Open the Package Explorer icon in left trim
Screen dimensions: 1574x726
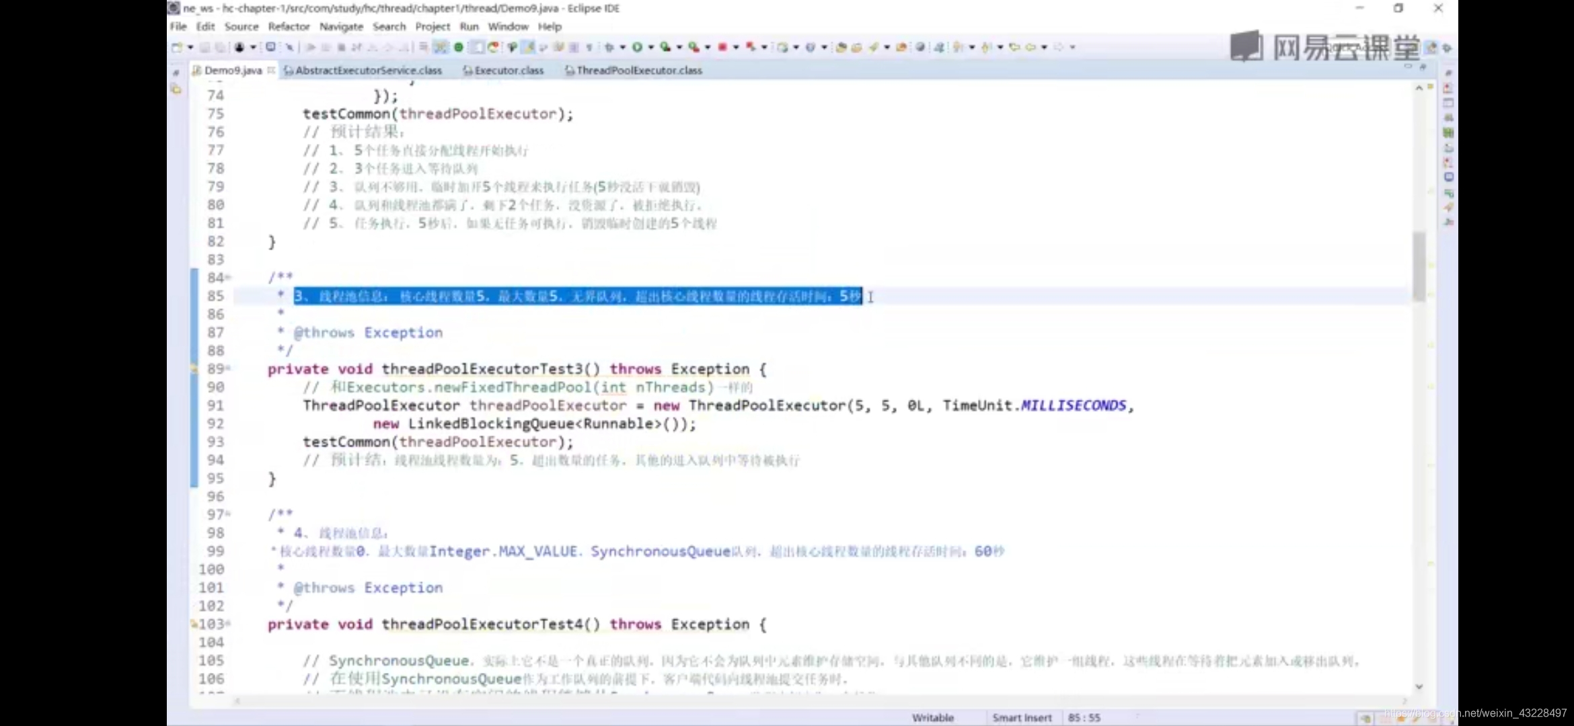coord(176,89)
